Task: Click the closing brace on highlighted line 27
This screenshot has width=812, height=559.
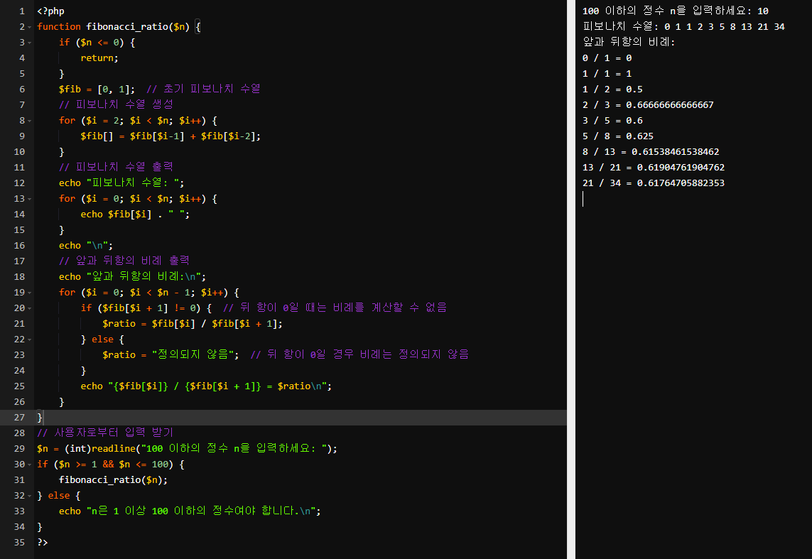Action: click(x=39, y=417)
